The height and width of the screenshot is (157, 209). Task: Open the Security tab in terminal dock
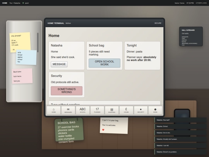click(141, 110)
